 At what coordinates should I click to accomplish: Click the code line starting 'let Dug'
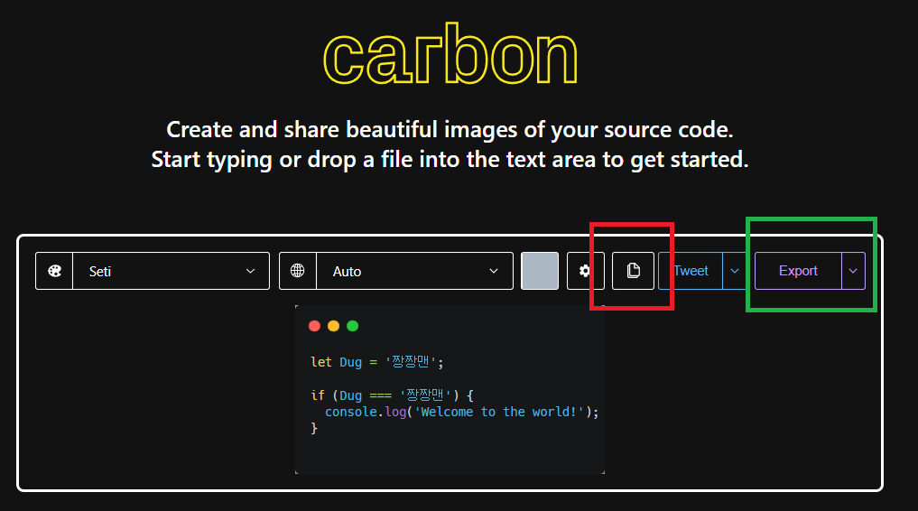pyautogui.click(x=377, y=362)
